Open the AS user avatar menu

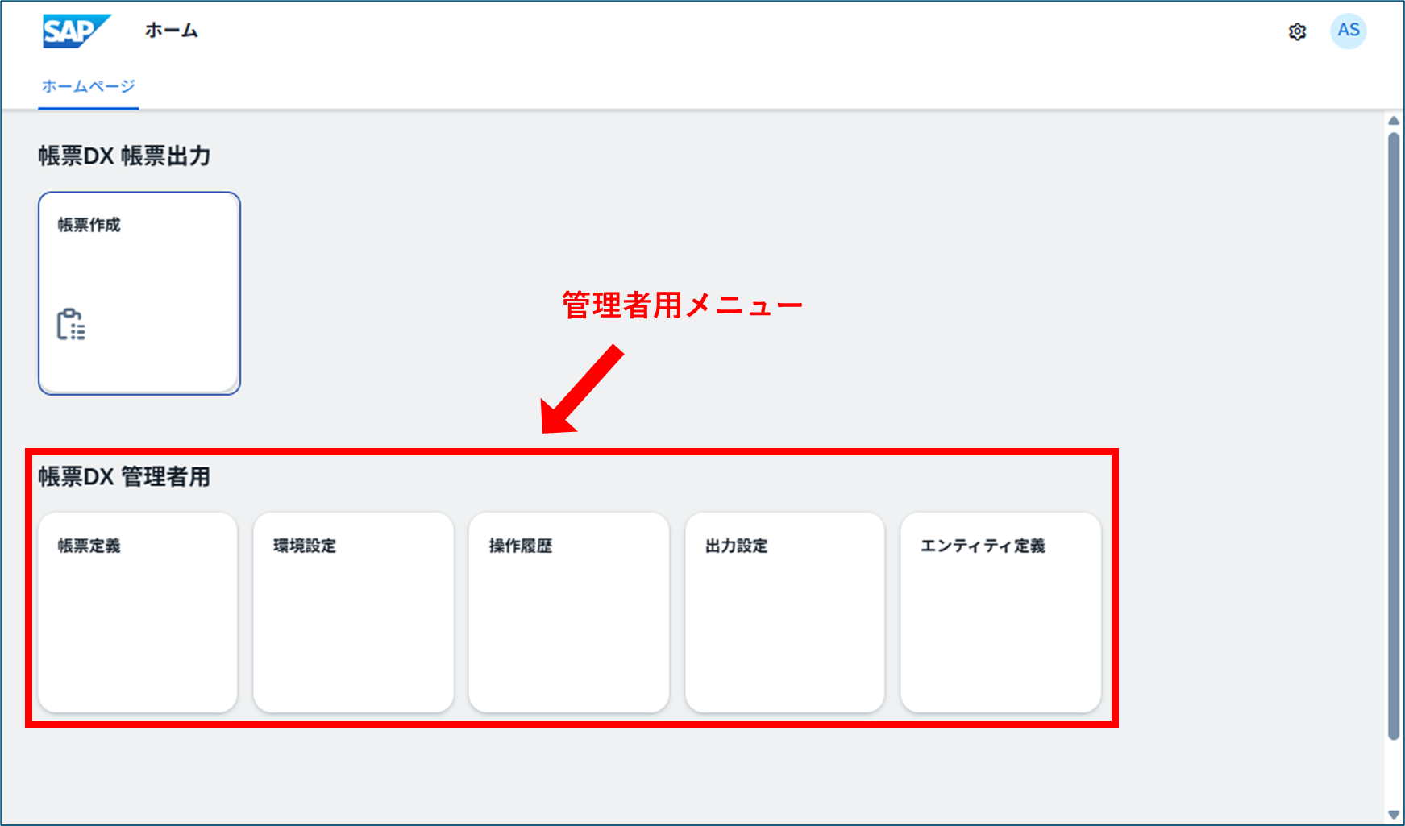(1348, 31)
